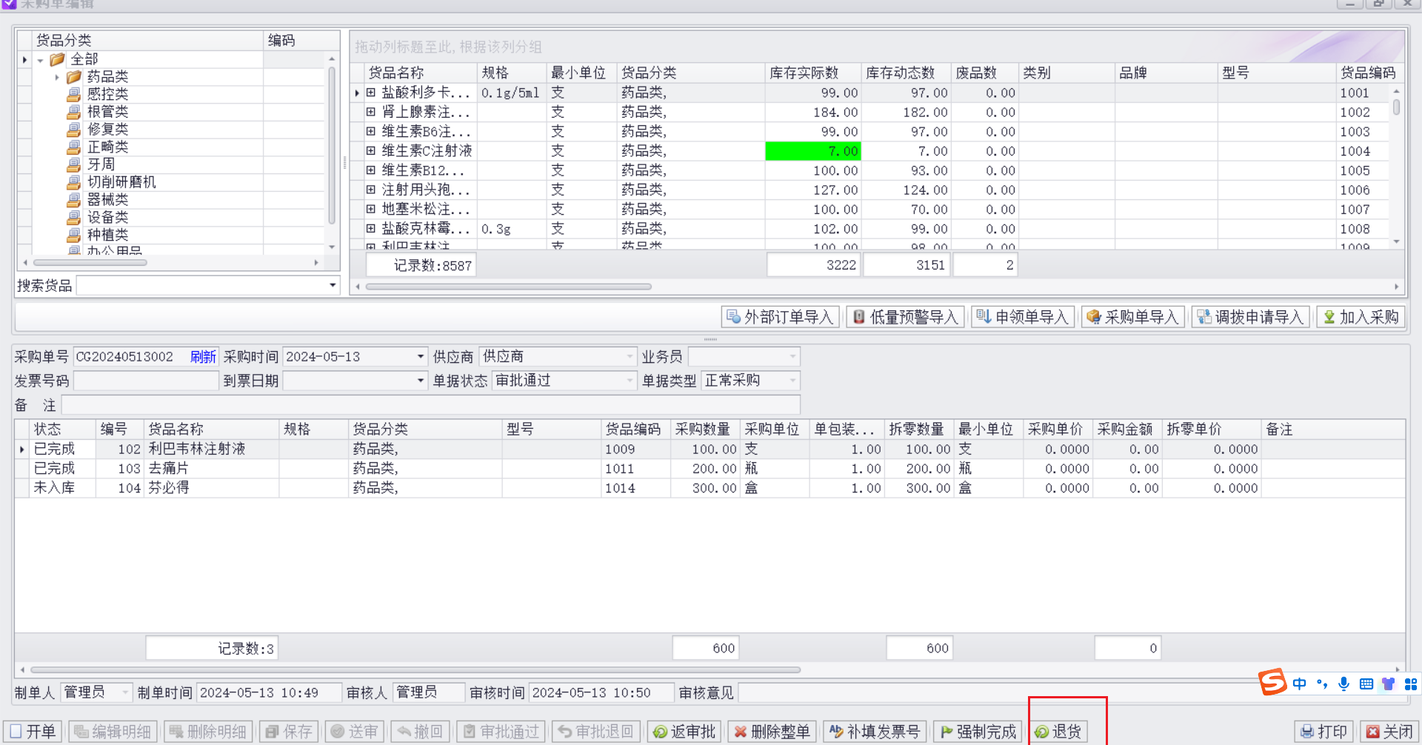Click the 低量预警导入 button

pos(906,317)
